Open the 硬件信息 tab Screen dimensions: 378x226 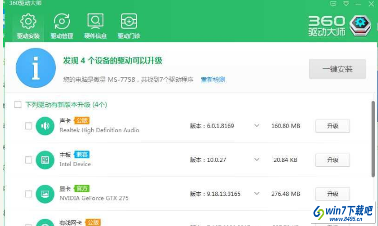point(95,26)
